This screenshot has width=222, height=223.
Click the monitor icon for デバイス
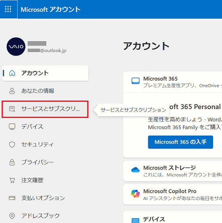12,126
